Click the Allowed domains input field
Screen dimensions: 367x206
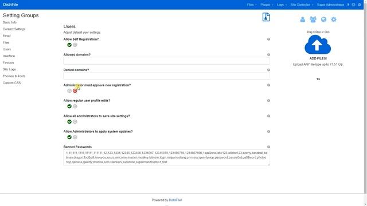click(166, 61)
